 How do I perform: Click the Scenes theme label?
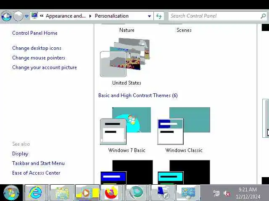click(184, 30)
